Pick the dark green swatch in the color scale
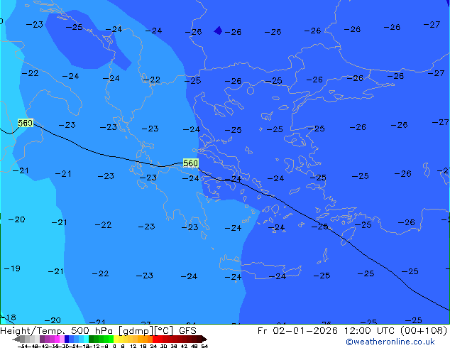Screen dimensions: 450x348 point(92,339)
